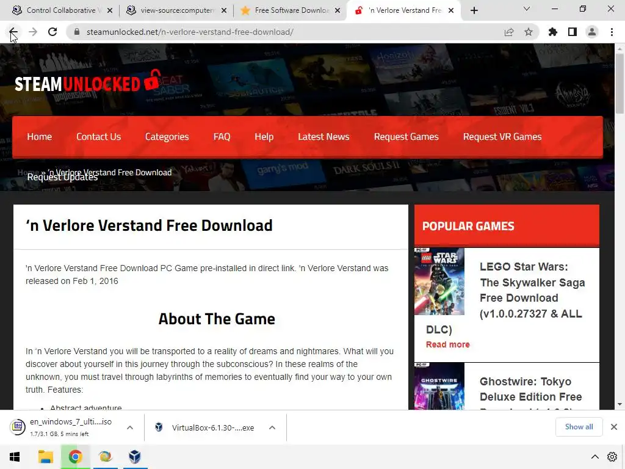Reload the current page
625x469 pixels.
(52, 32)
